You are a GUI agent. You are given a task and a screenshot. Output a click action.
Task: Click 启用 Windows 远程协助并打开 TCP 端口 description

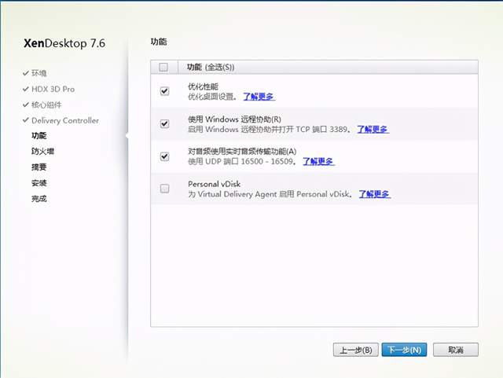[270, 130]
